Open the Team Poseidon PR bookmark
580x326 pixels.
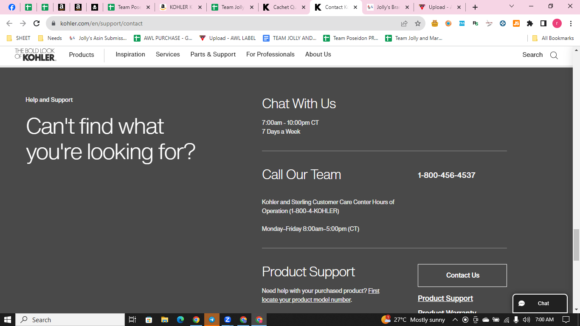(x=351, y=38)
